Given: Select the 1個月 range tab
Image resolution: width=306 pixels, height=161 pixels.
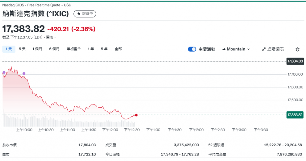Looking at the screenshot, I should click(37, 49).
